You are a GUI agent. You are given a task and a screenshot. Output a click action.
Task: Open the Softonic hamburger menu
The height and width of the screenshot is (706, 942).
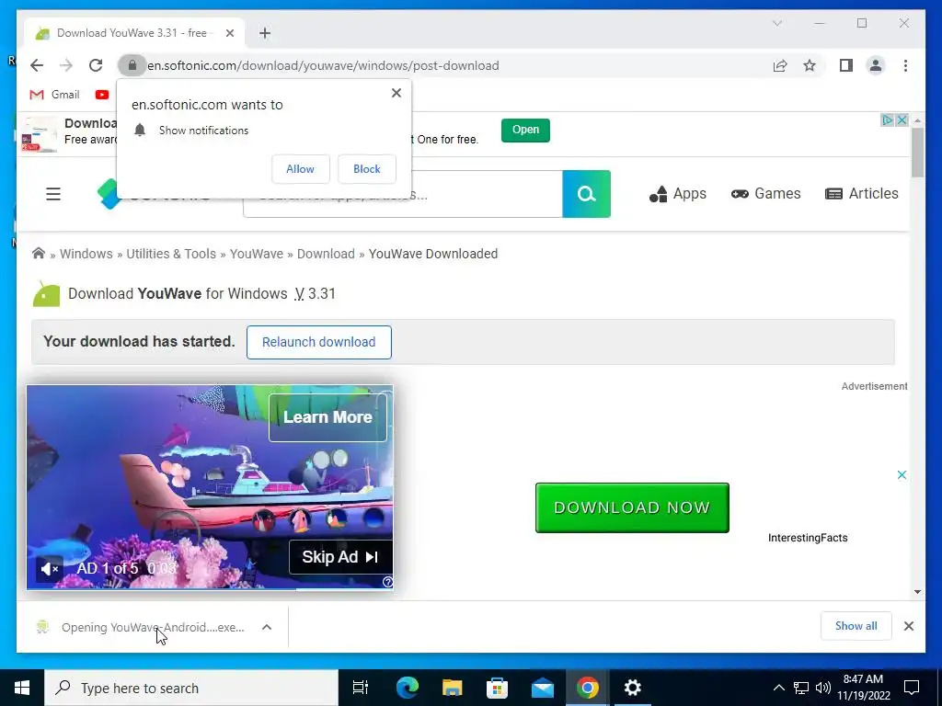[53, 194]
